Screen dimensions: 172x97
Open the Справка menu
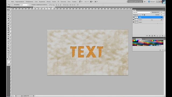click(x=74, y=2)
